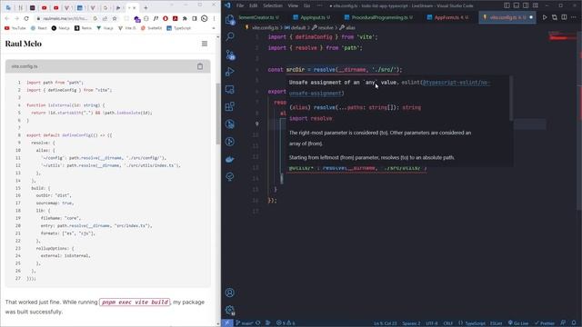Image resolution: width=582 pixels, height=327 pixels.
Task: Open the no-unsafe-assignment eslint rule link
Action: point(457,83)
